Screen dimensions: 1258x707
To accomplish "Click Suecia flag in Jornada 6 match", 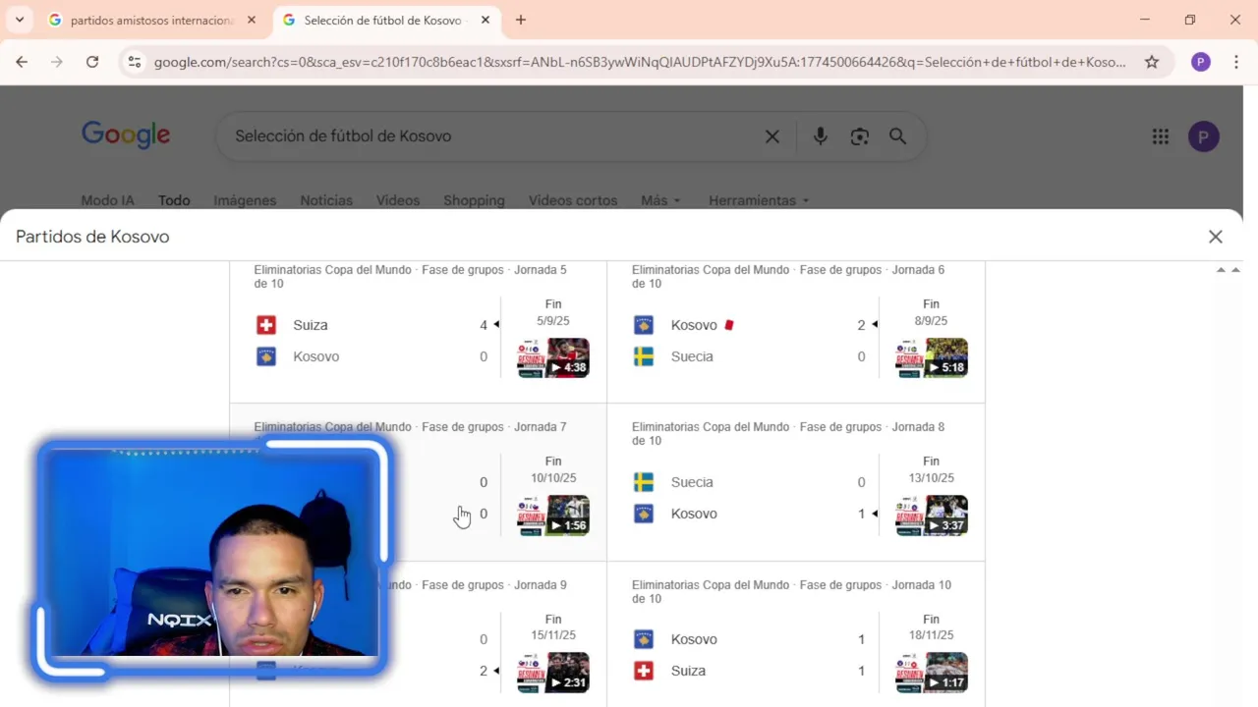I will 644,356.
